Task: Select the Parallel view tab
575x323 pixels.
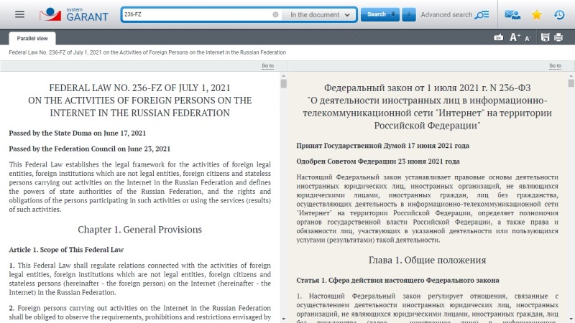Action: pos(32,38)
